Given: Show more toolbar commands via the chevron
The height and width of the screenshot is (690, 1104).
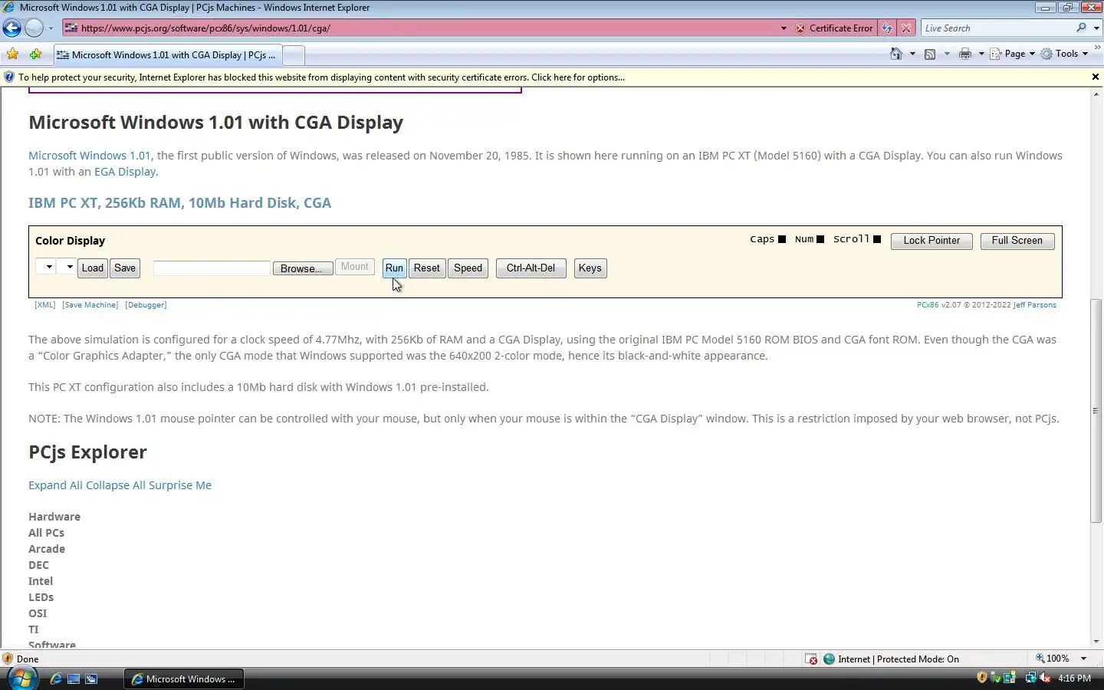Looking at the screenshot, I should click(1097, 48).
